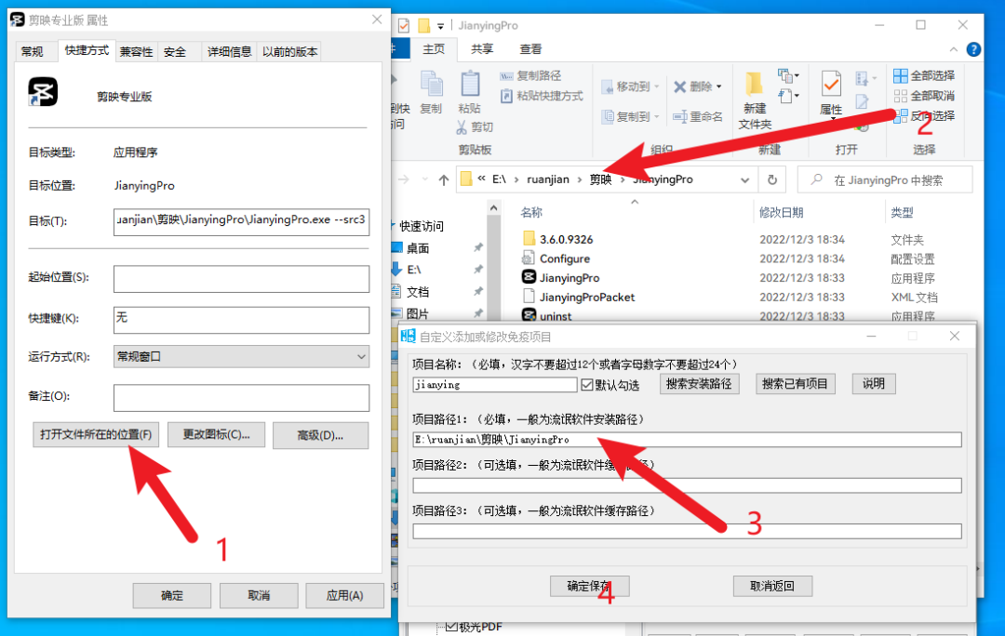Screen dimensions: 1005x636
Task: Click 应用(A) button
Action: point(345,596)
